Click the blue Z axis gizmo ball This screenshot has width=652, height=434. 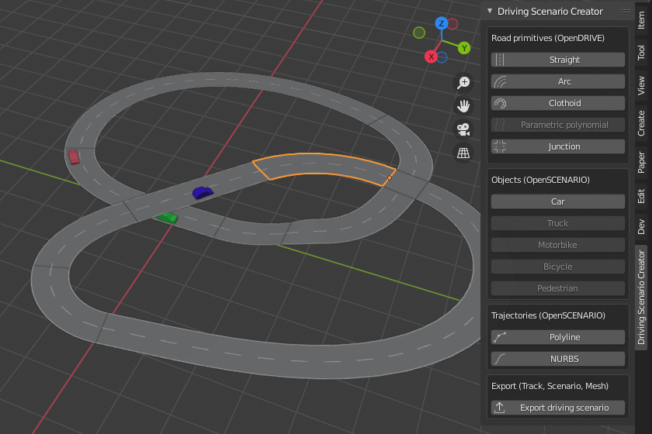[x=442, y=23]
